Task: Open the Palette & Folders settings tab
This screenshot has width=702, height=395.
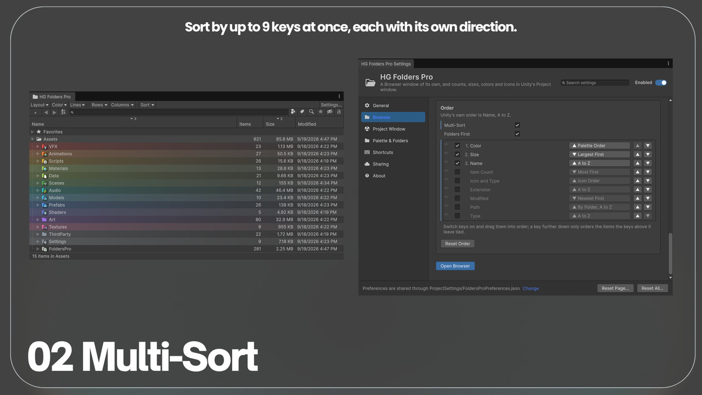Action: (393, 140)
